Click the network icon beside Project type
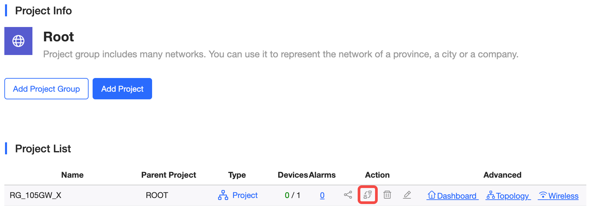The width and height of the screenshot is (589, 206). click(x=223, y=195)
